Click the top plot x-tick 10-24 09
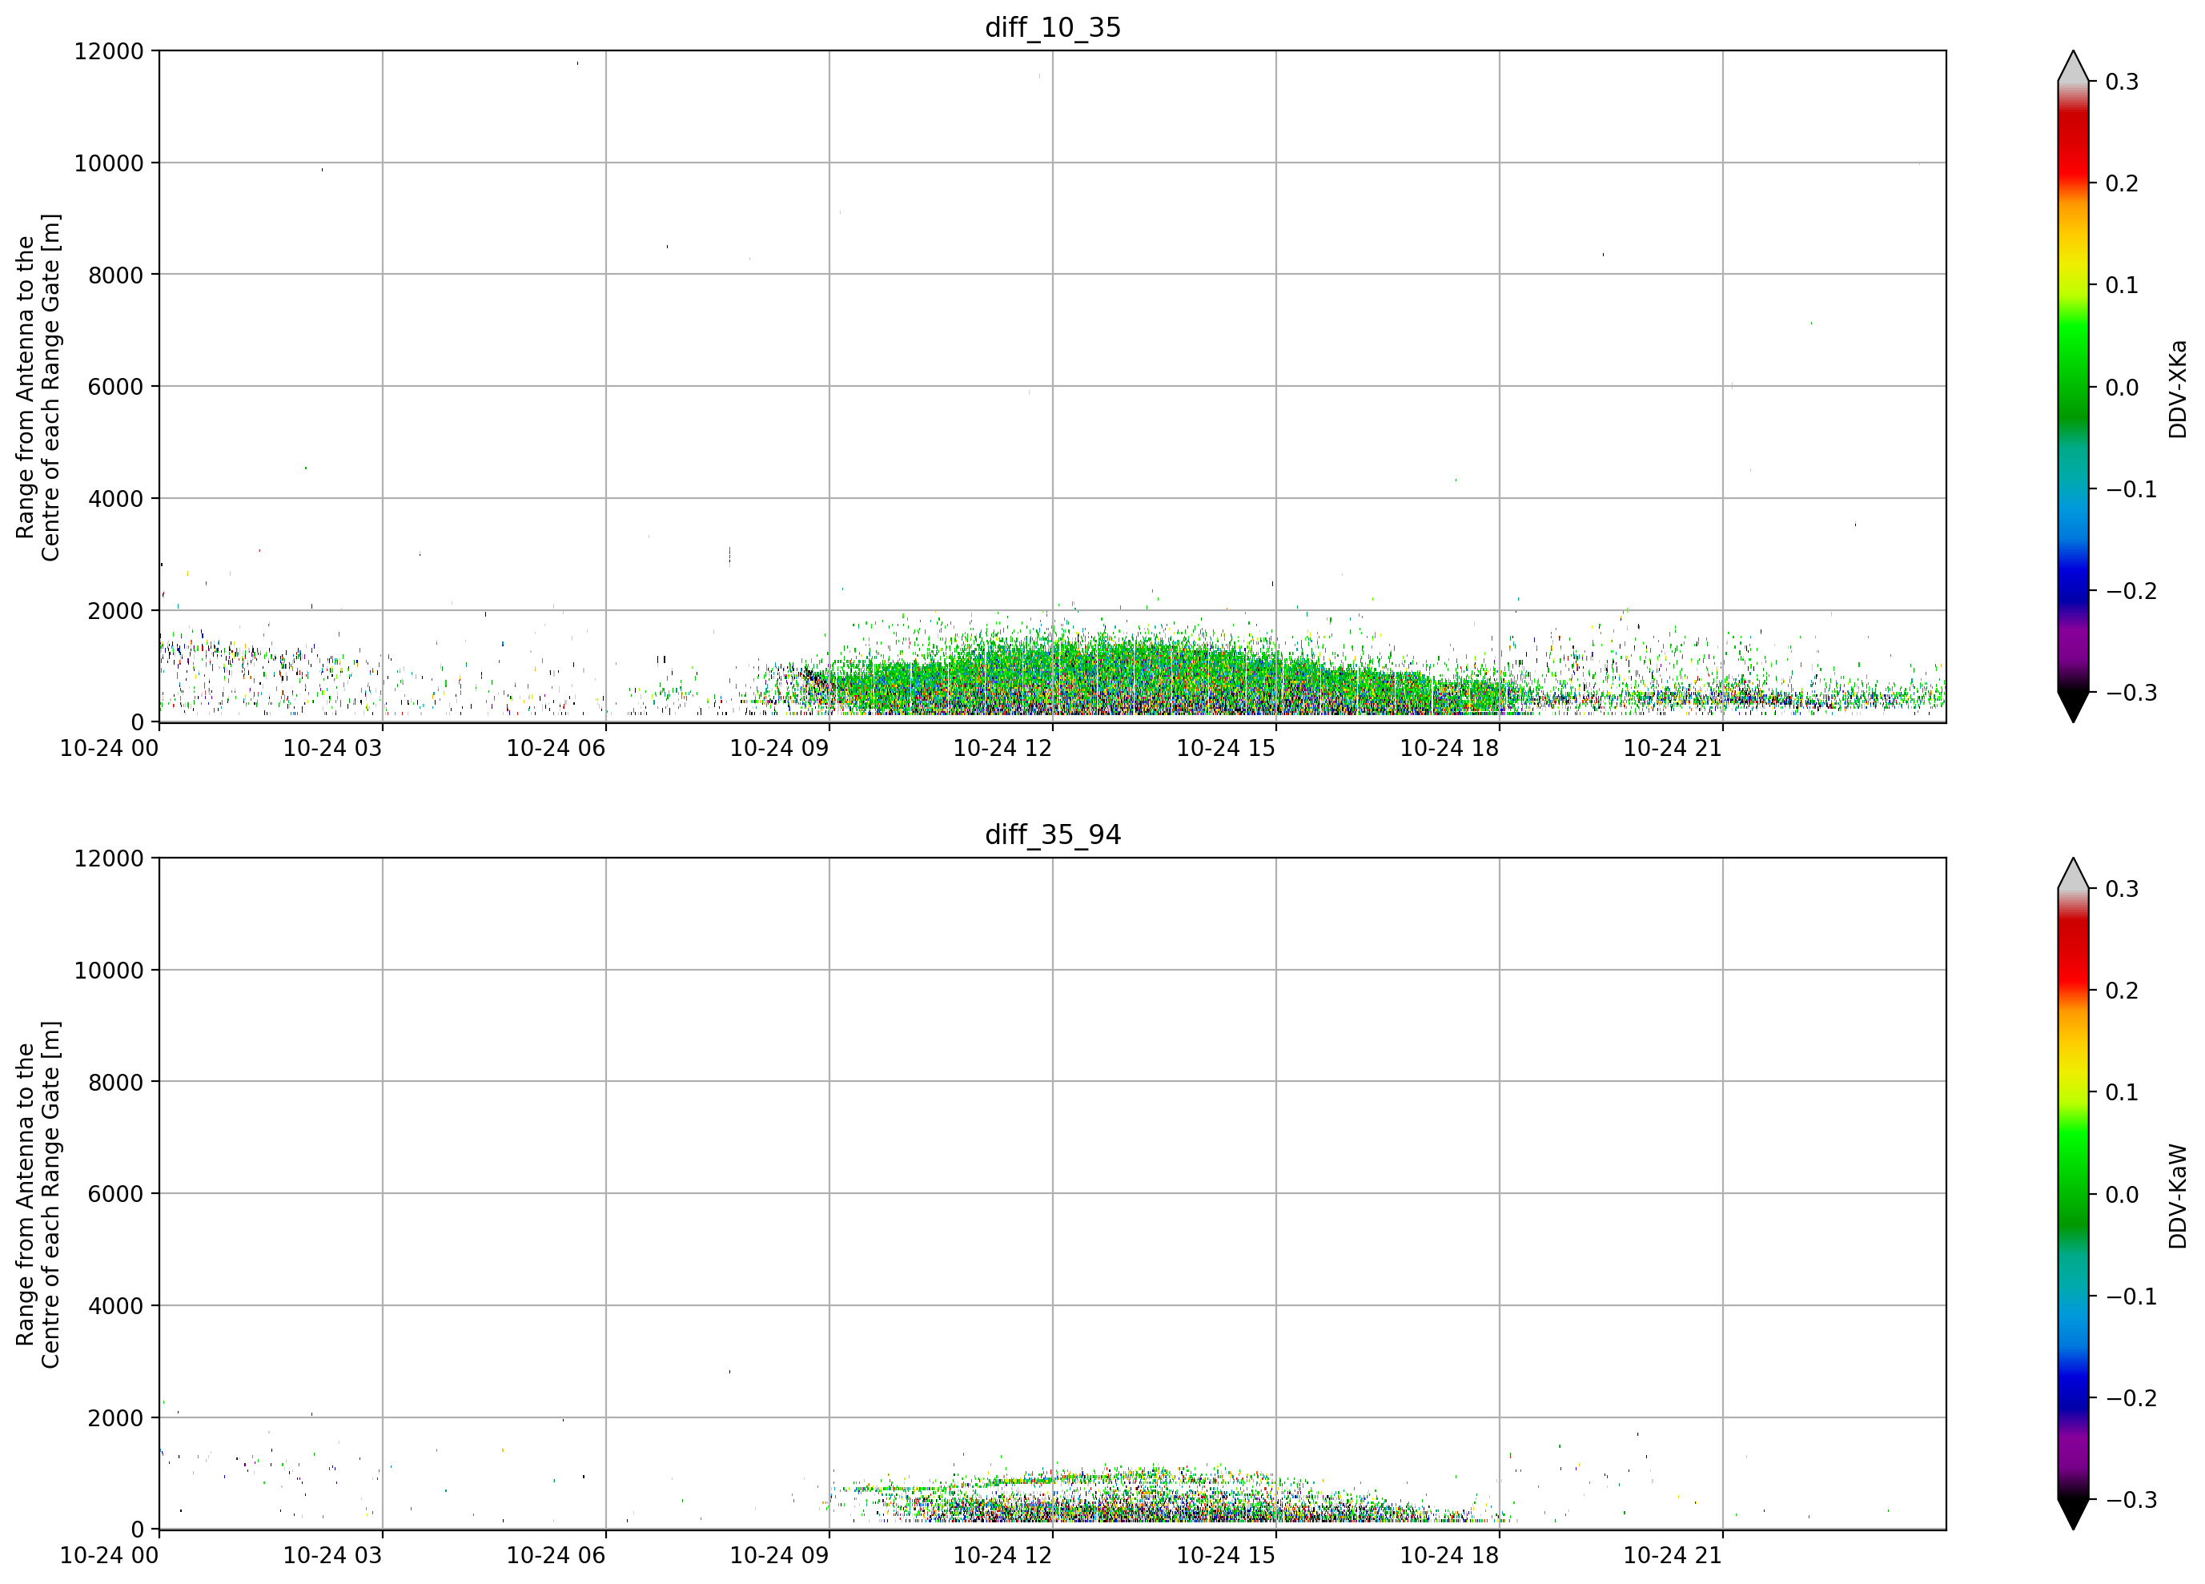The width and height of the screenshot is (2205, 1584). tap(779, 748)
